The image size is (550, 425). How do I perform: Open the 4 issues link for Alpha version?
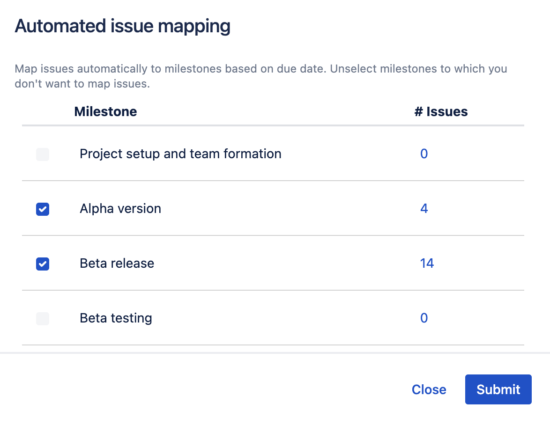(424, 209)
